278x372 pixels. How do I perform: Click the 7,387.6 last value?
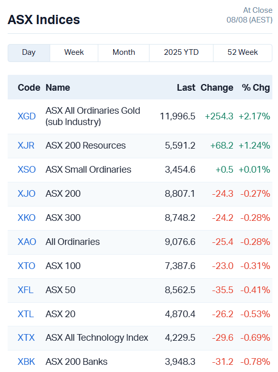(x=180, y=266)
